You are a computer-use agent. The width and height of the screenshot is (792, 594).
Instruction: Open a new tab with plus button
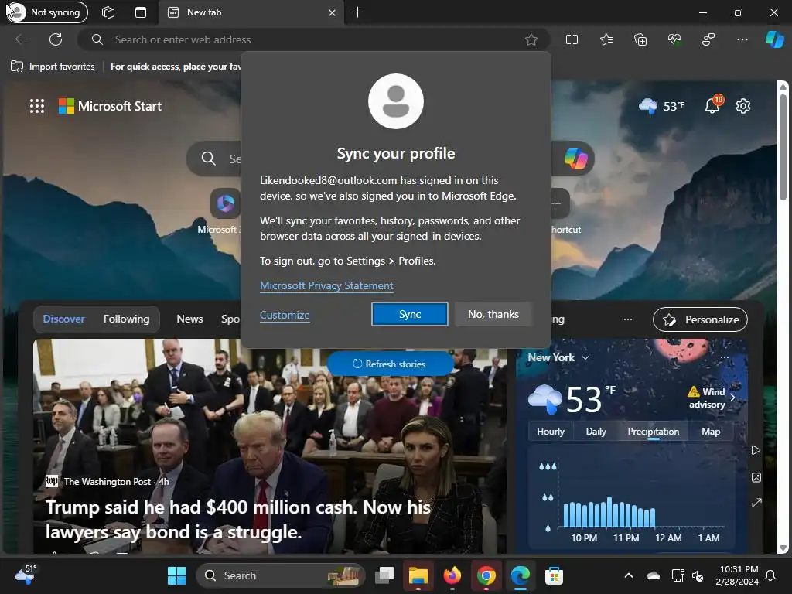tap(357, 12)
